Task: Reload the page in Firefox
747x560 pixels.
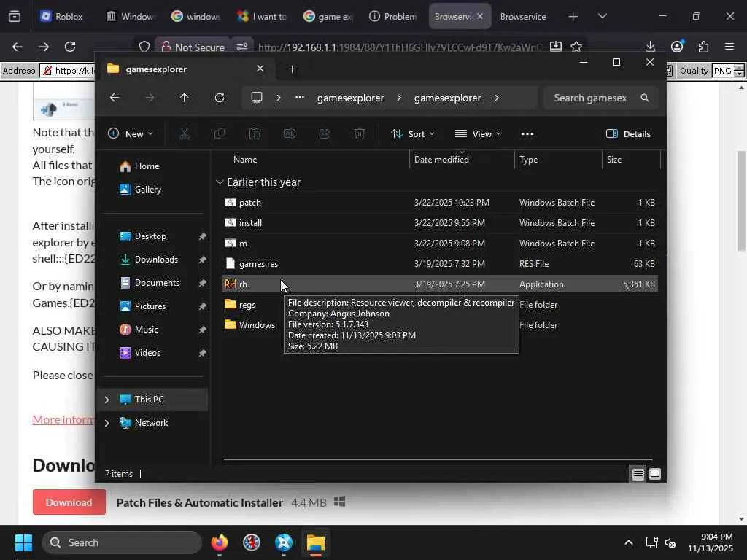Action: 70,47
